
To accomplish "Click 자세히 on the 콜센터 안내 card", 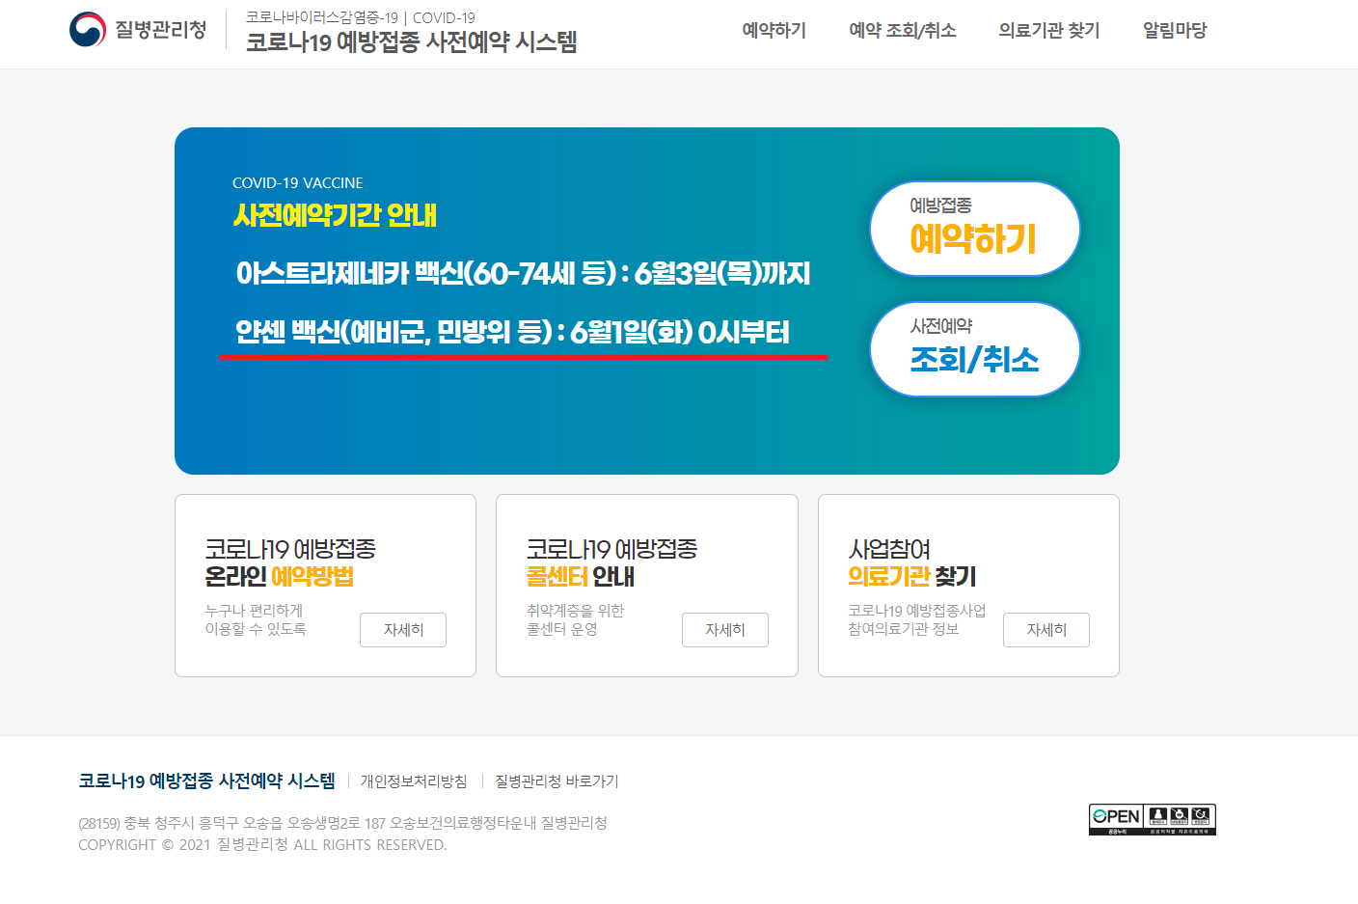I will coord(724,630).
